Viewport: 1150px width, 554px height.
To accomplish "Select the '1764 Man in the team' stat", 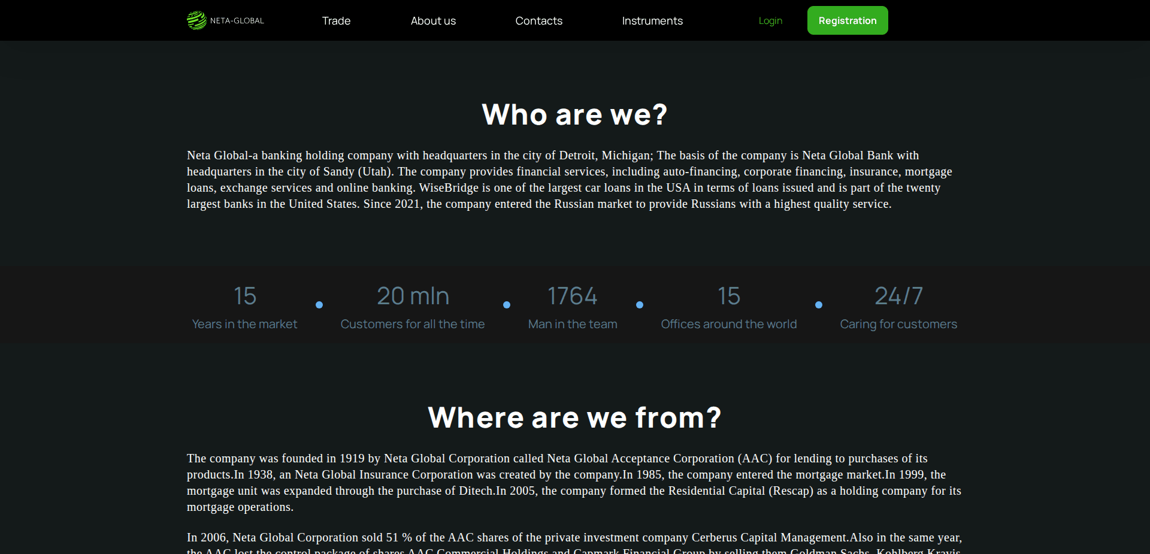I will coord(573,308).
